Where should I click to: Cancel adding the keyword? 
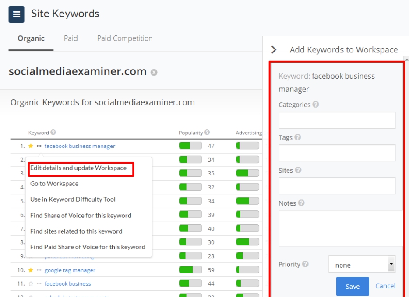click(385, 286)
